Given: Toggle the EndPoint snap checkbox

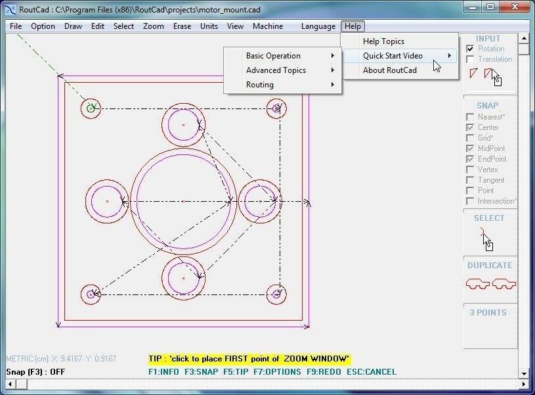Looking at the screenshot, I should click(x=470, y=159).
